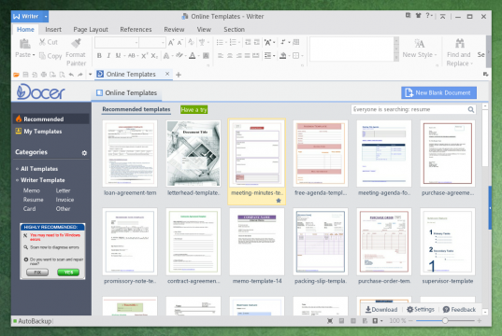The width and height of the screenshot is (502, 336).
Task: Open Settings in the bottom bar
Action: pos(421,310)
